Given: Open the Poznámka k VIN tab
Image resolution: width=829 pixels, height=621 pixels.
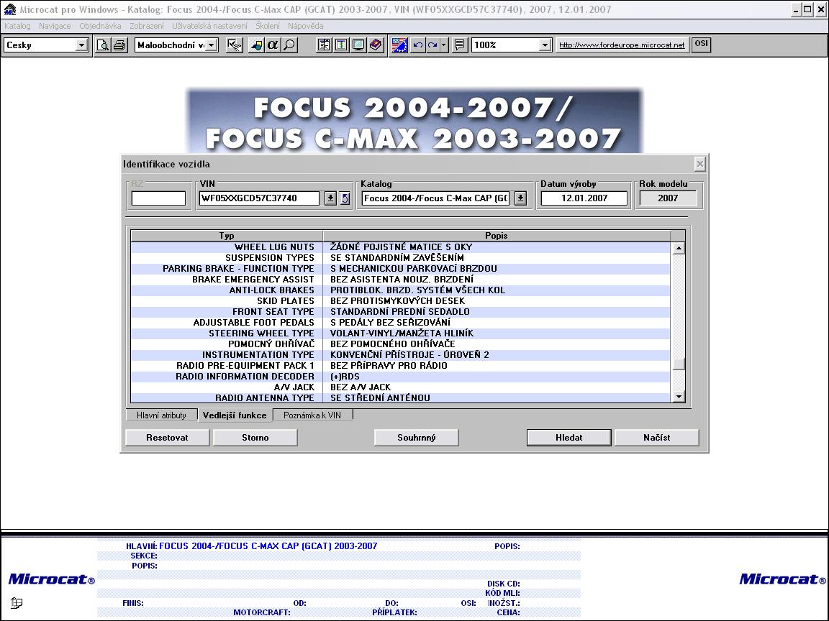Looking at the screenshot, I should pos(312,415).
